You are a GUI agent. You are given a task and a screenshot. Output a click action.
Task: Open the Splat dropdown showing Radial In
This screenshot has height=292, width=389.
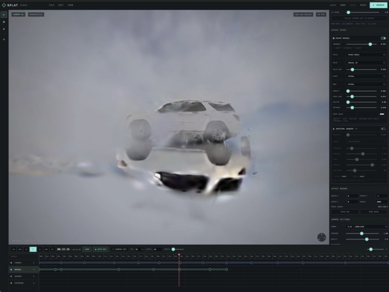366,63
